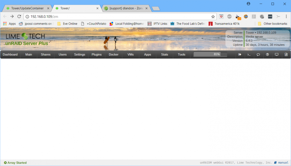
Task: Click the grey airplane-shaped extension icon
Action: [x=278, y=17]
